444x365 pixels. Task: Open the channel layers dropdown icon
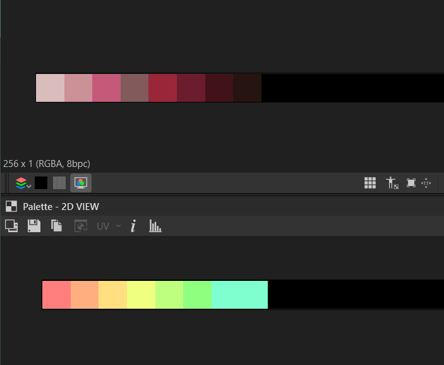coord(23,183)
